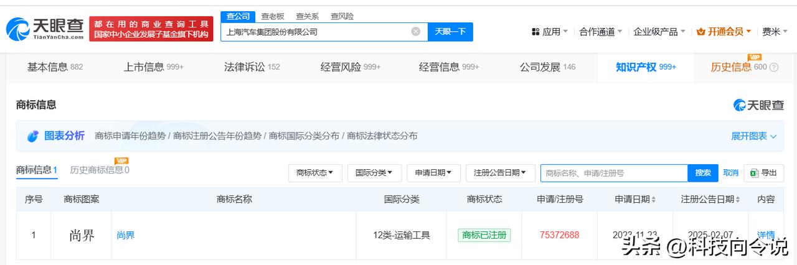Open the 国际分类 filter dropdown

point(374,173)
